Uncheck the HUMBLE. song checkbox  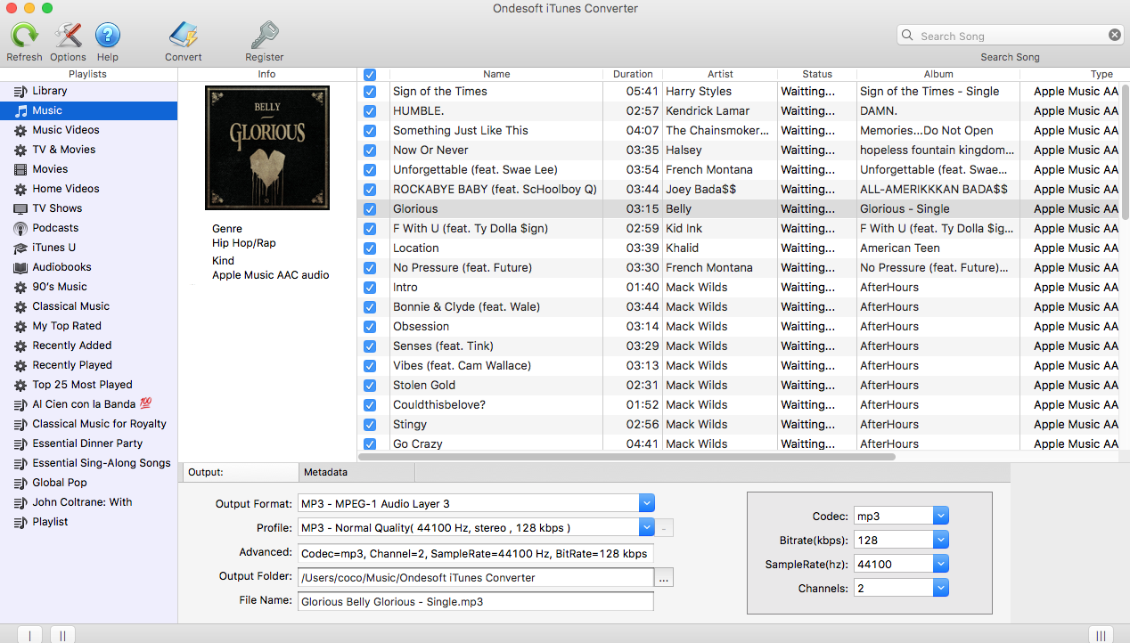click(x=370, y=110)
